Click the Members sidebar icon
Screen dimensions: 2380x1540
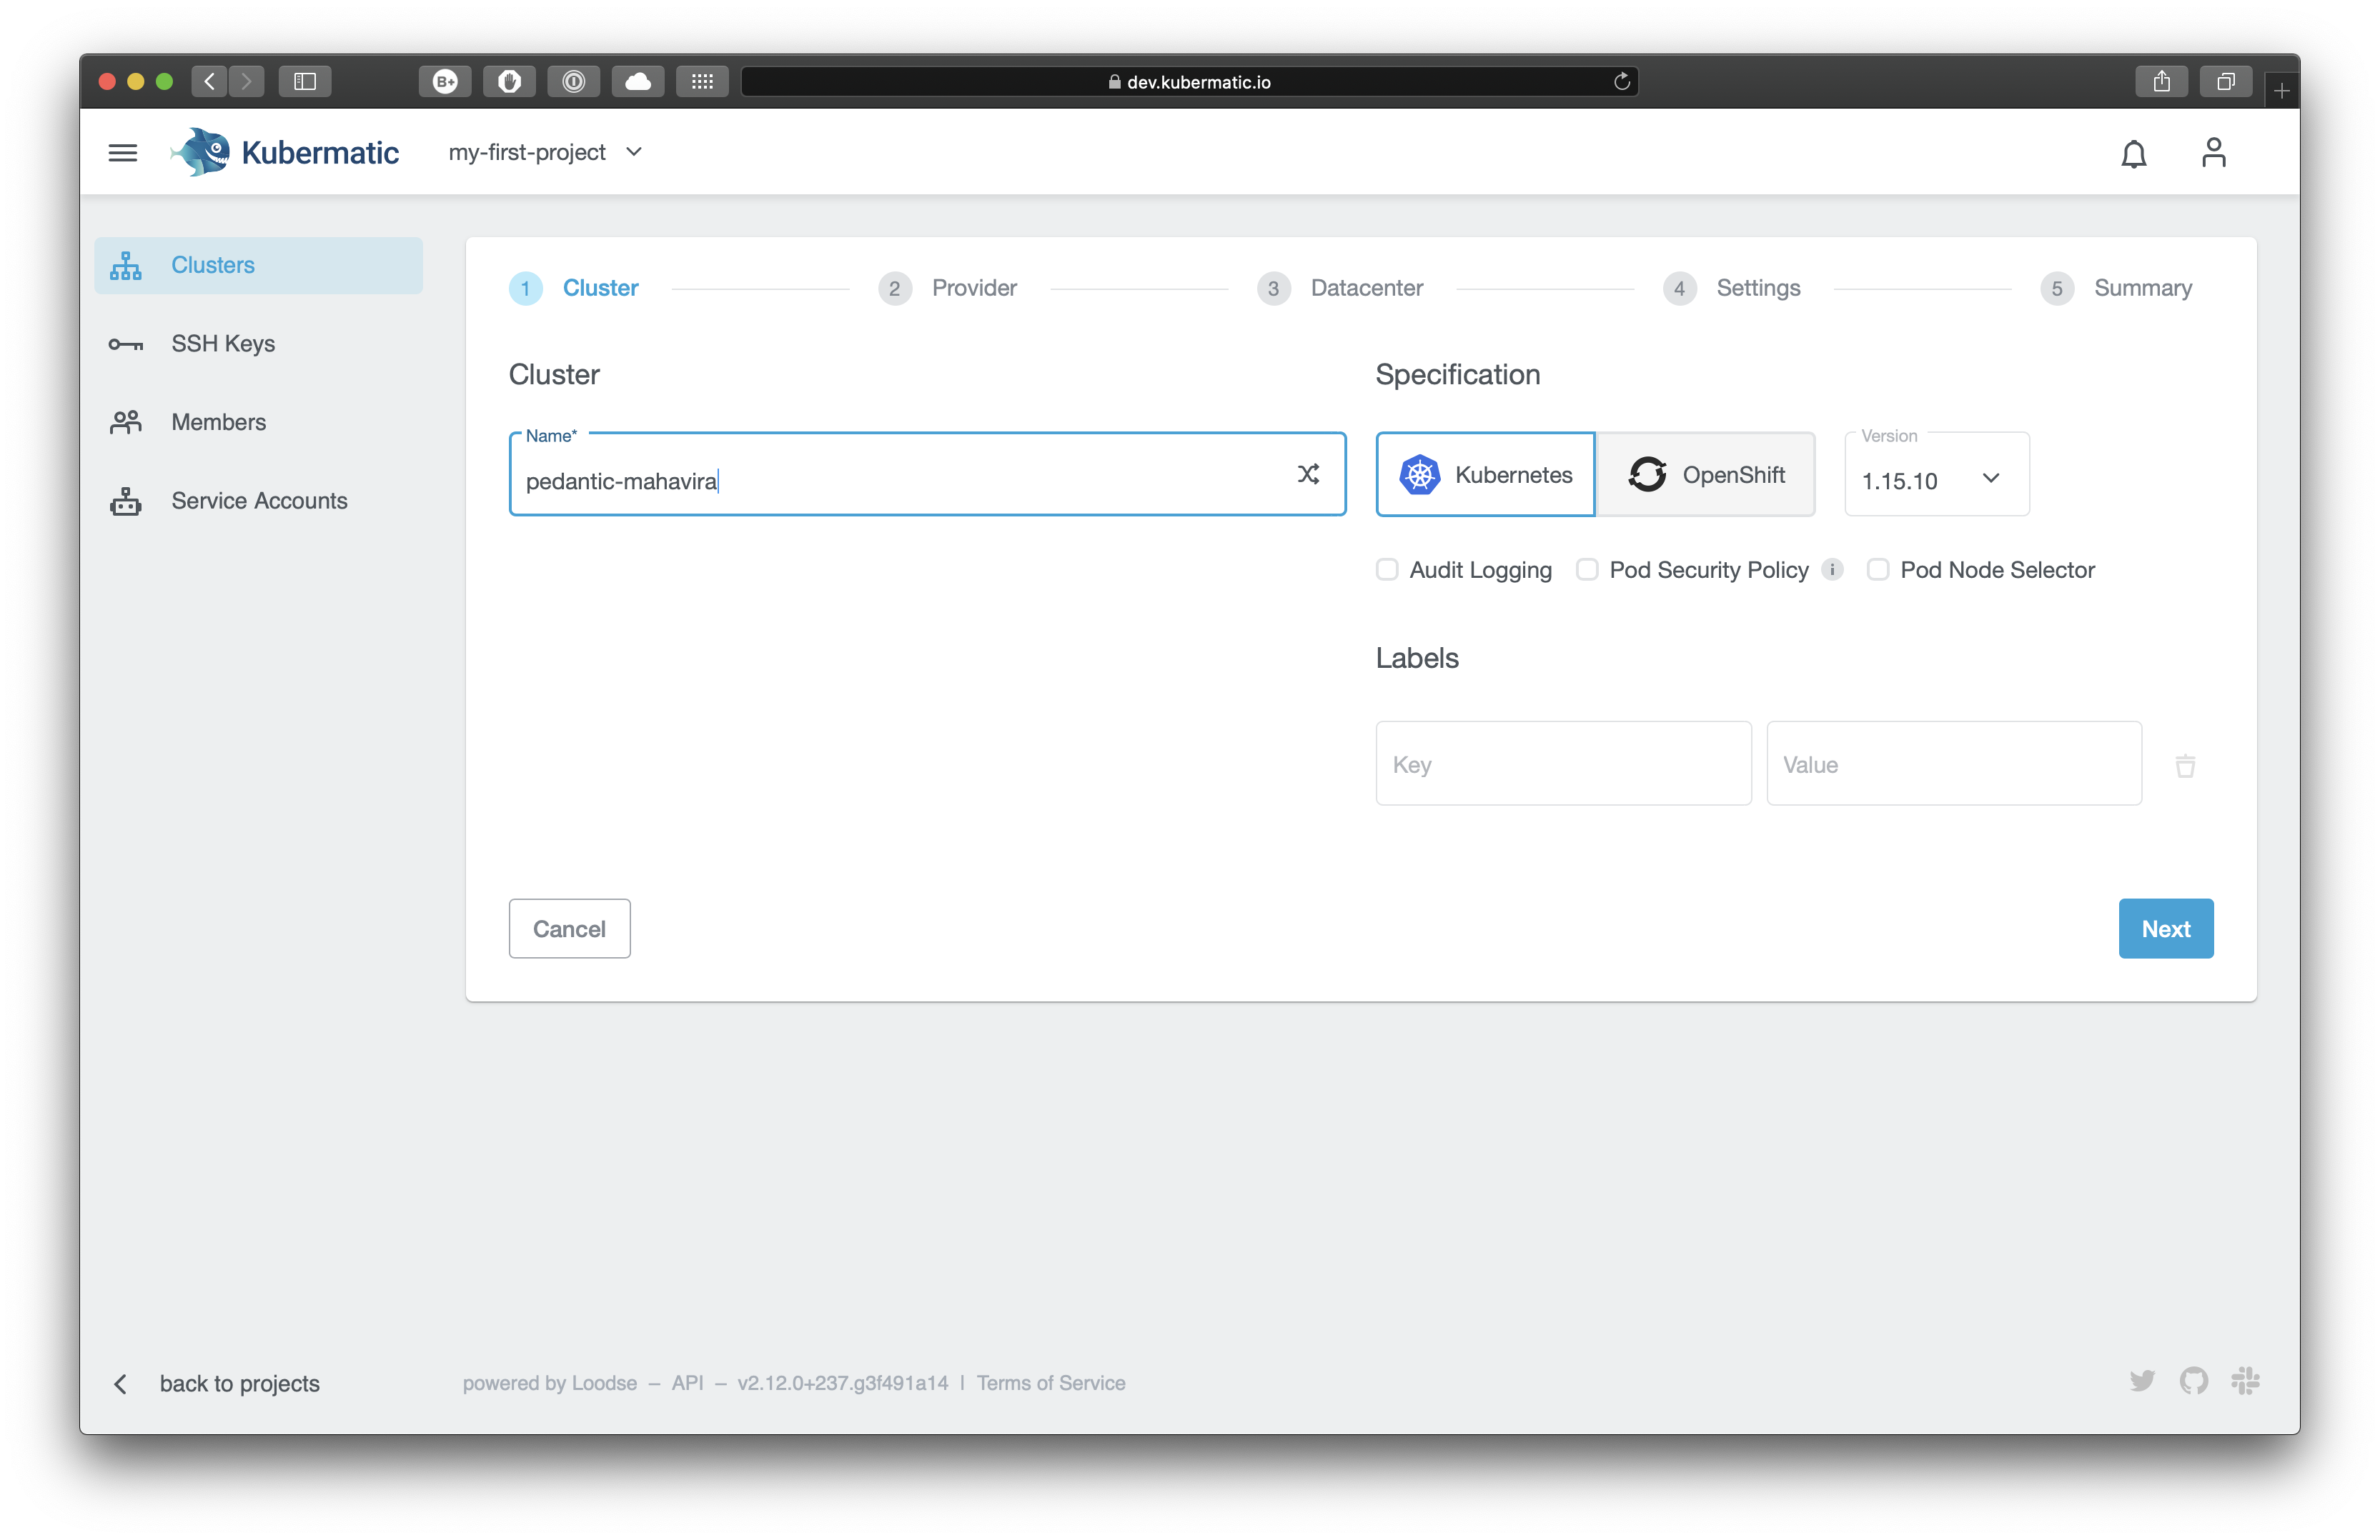130,421
